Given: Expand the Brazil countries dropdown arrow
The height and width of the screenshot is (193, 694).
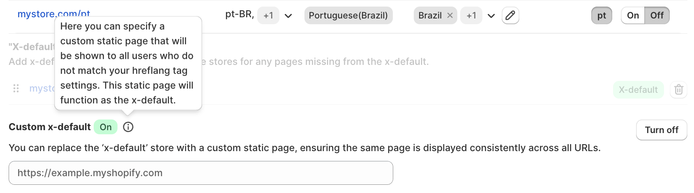Looking at the screenshot, I should (491, 16).
